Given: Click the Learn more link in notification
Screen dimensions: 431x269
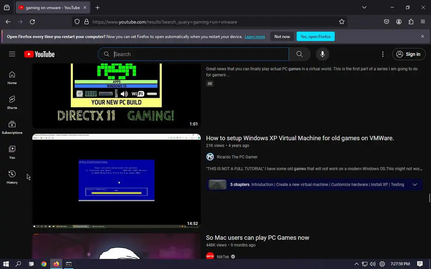Looking at the screenshot, I should coord(255,37).
